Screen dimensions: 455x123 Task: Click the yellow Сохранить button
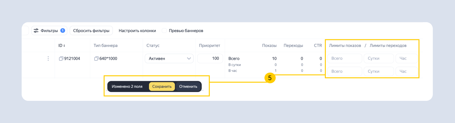[162, 86]
